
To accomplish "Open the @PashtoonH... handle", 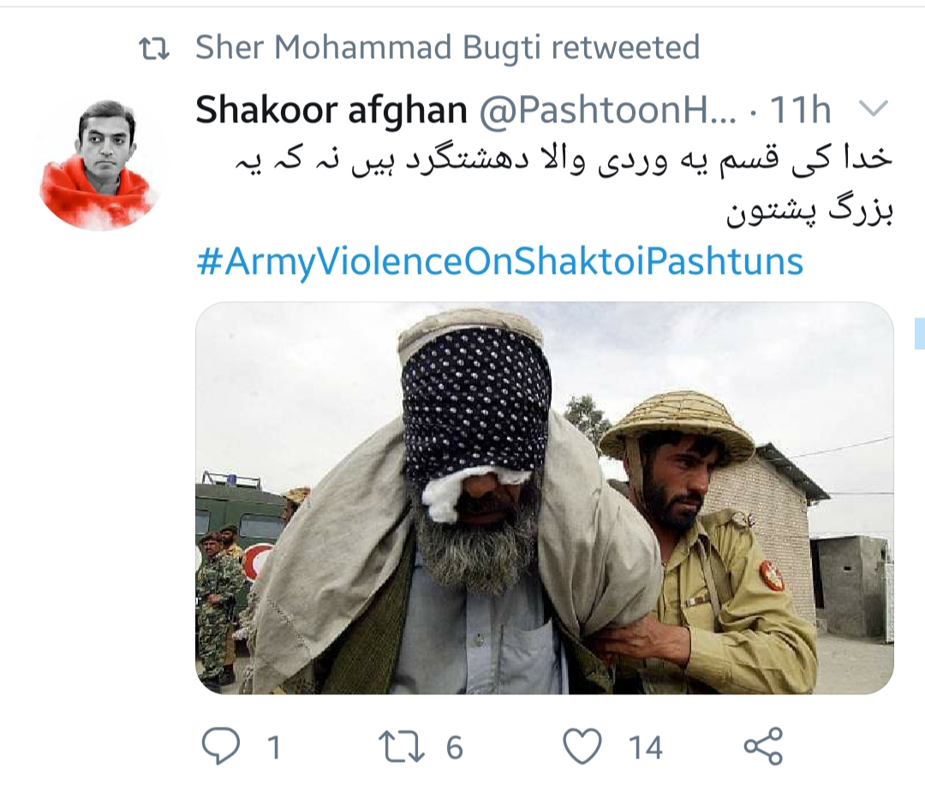I will tap(607, 110).
